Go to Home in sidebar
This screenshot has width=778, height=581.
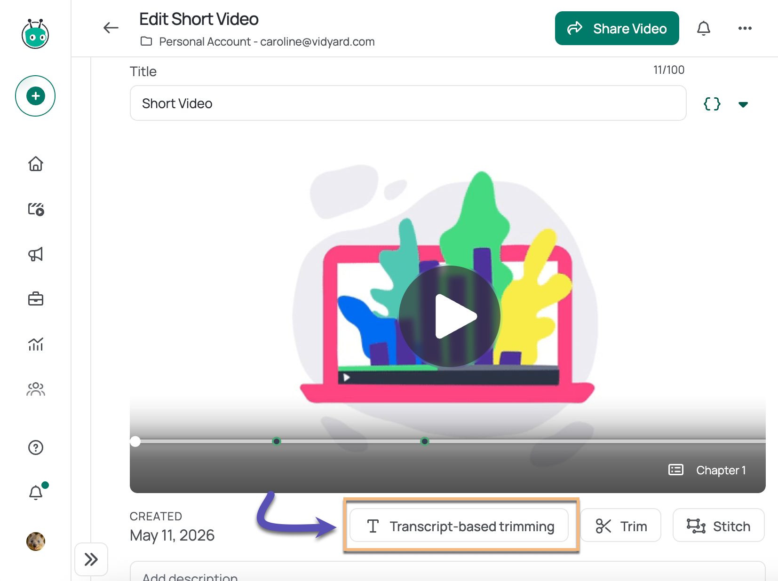click(36, 164)
